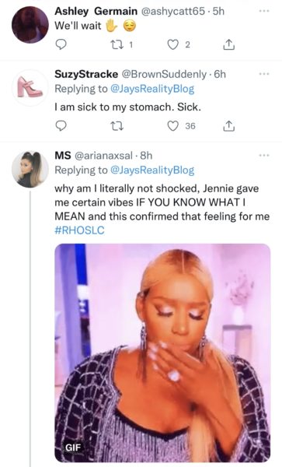This screenshot has height=467, width=282.
Task: Like Ashley Germain's tweet
Action: coord(172,44)
